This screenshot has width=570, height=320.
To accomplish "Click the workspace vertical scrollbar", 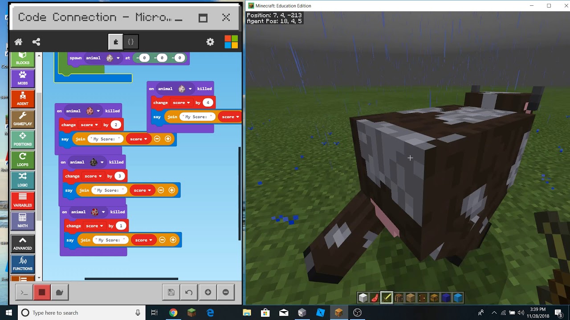I will [240, 193].
